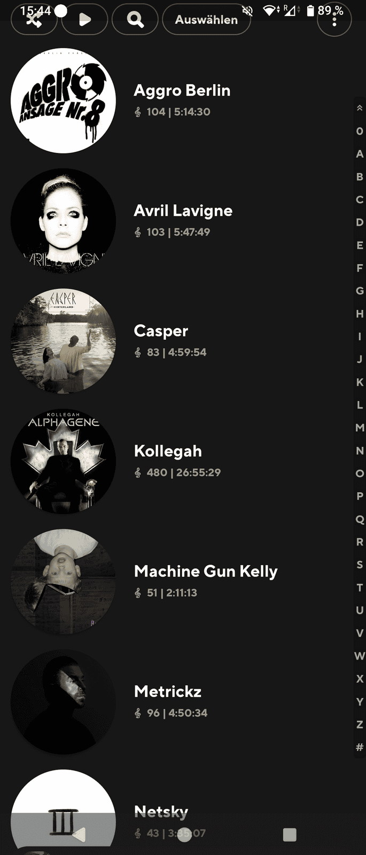
Task: Select letter M in the alphabet sidebar
Action: pos(360,428)
